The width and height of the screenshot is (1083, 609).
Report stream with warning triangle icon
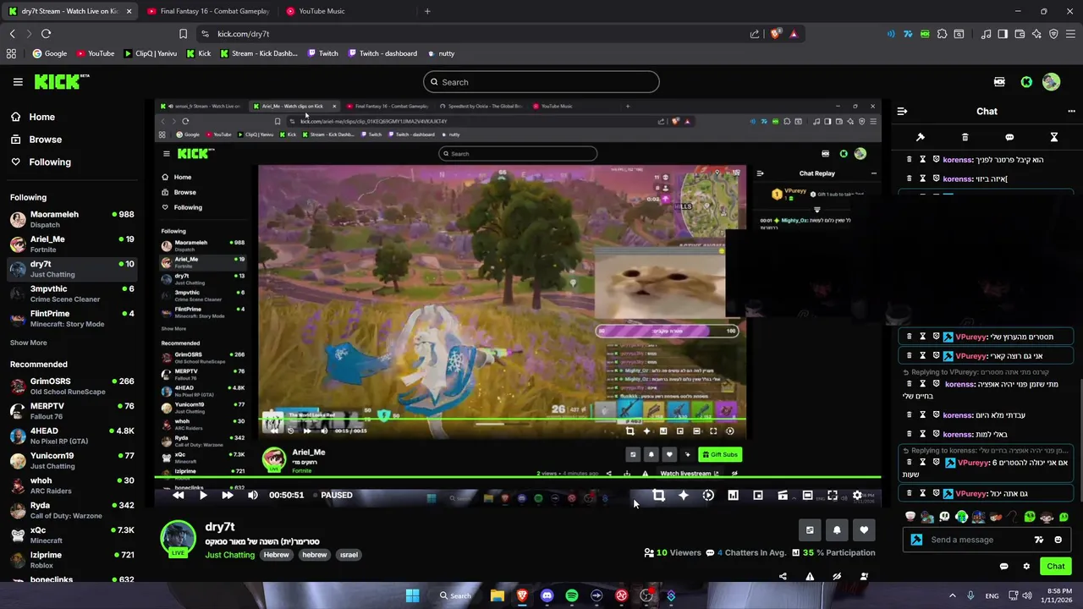(810, 577)
